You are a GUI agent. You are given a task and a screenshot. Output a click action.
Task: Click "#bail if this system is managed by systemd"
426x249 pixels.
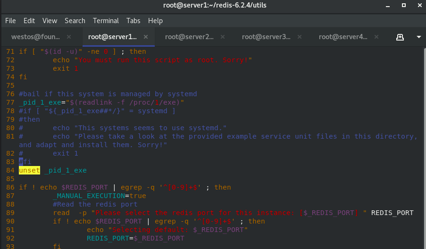point(108,94)
